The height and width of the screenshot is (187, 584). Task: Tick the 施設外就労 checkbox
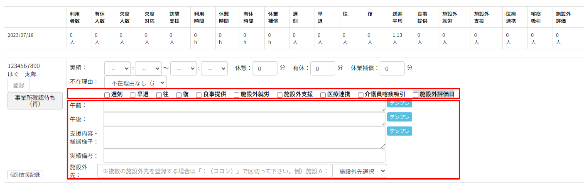tap(236, 95)
